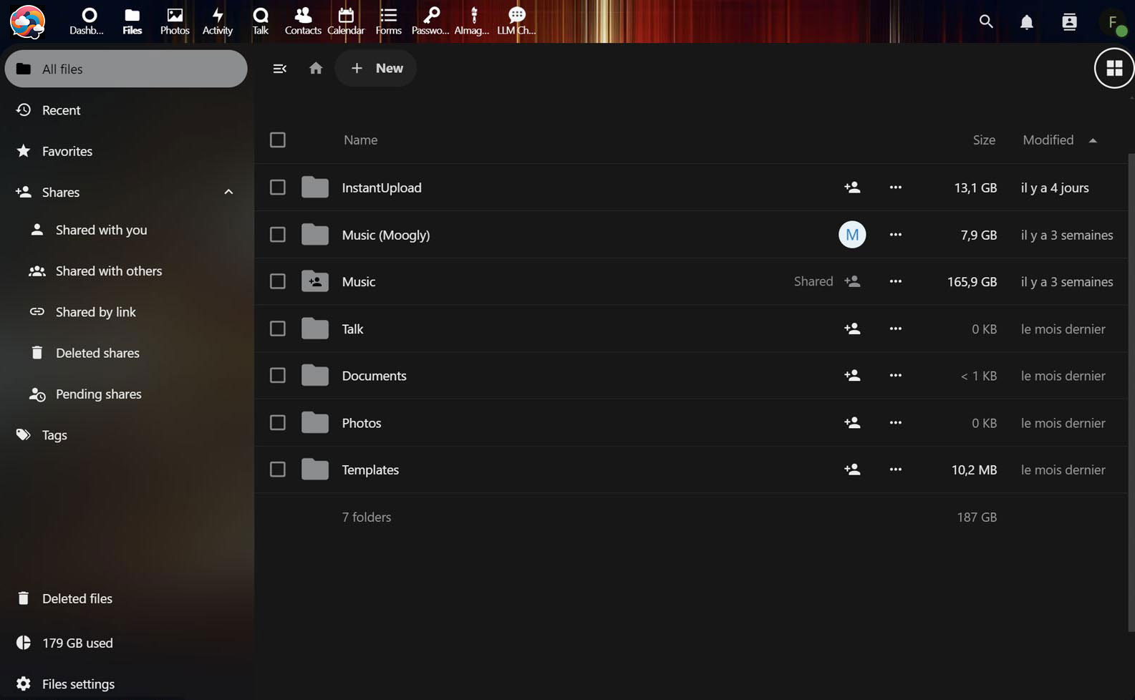Open the Activity app

click(218, 21)
